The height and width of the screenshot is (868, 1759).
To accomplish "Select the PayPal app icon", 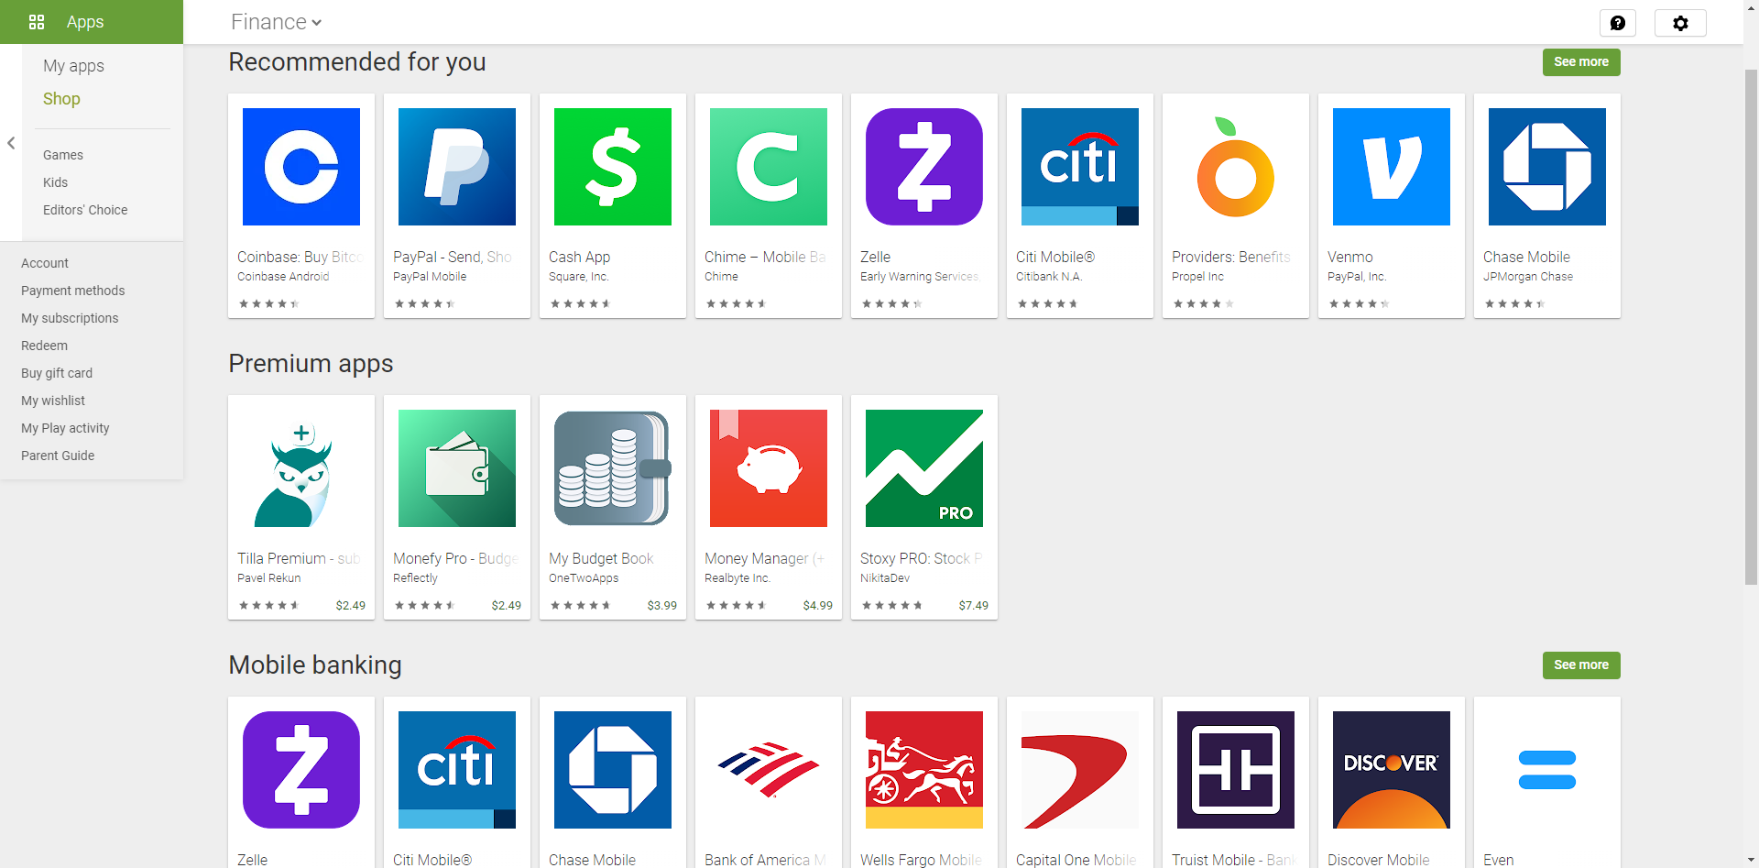I will pos(456,166).
